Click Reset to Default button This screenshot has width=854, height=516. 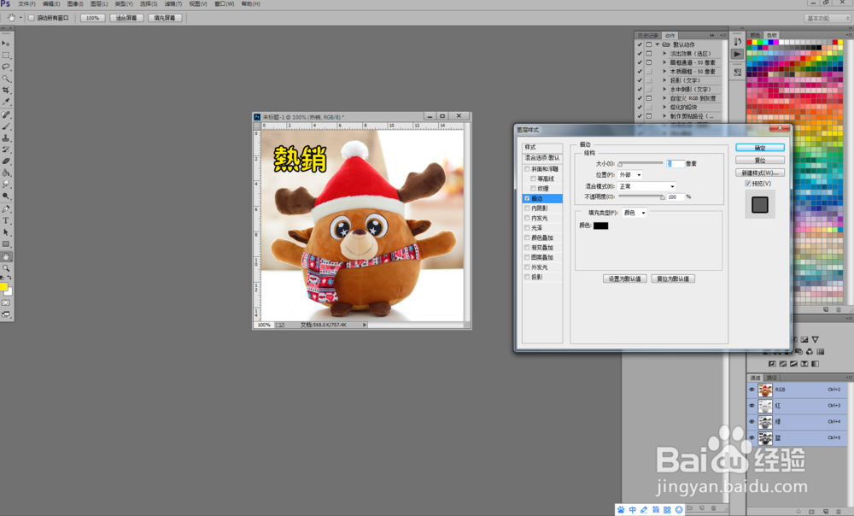tap(673, 279)
